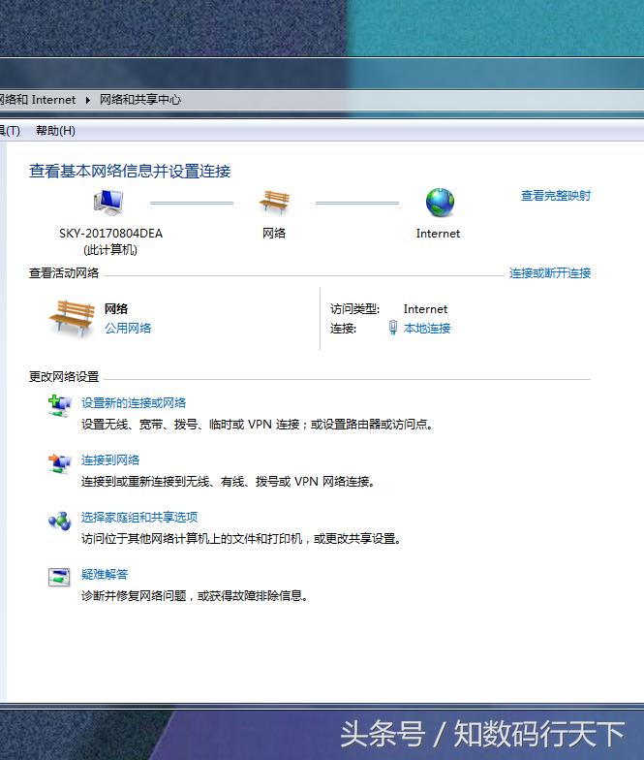Open the 本地连接 status link
This screenshot has width=644, height=760.
pos(427,329)
